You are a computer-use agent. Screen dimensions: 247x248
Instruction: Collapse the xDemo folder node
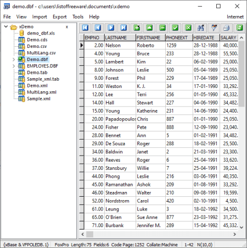point(6,26)
